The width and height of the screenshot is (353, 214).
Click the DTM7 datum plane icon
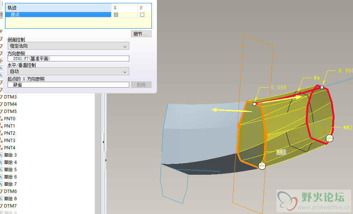click(x=1, y=206)
